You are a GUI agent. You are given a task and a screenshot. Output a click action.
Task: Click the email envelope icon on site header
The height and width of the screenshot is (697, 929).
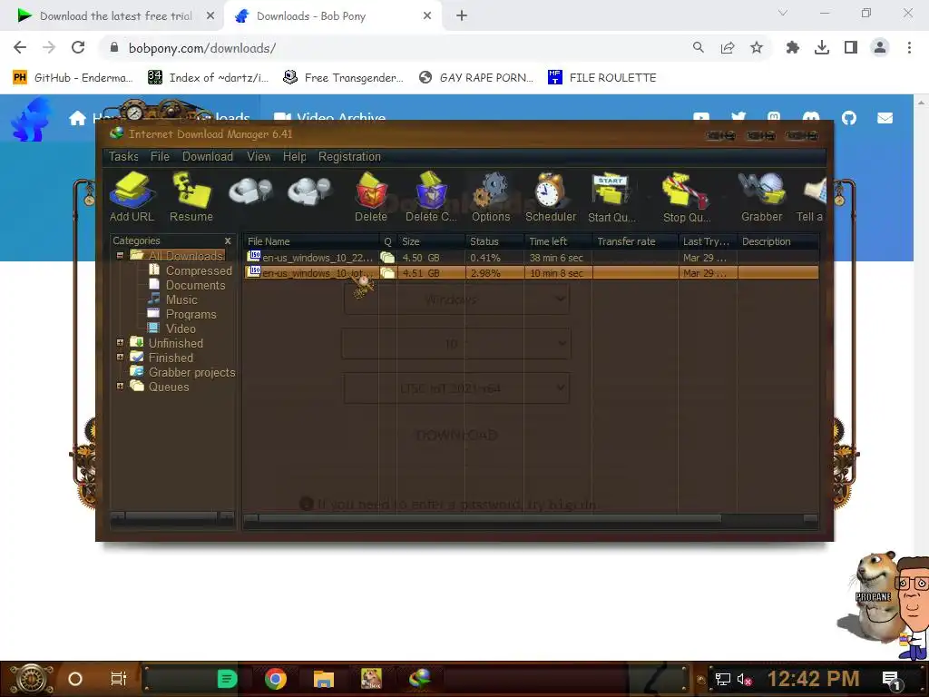(885, 118)
